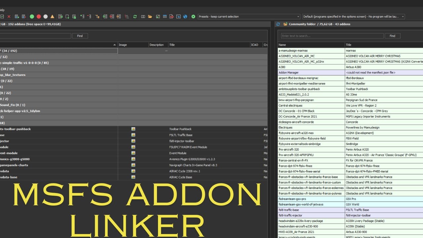The image size is (423, 238).
Task: Click the blue globe toolbar icon
Action: 185,17
